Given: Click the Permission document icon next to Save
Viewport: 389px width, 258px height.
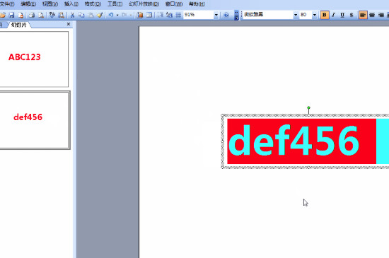Looking at the screenshot, I should click(x=21, y=15).
